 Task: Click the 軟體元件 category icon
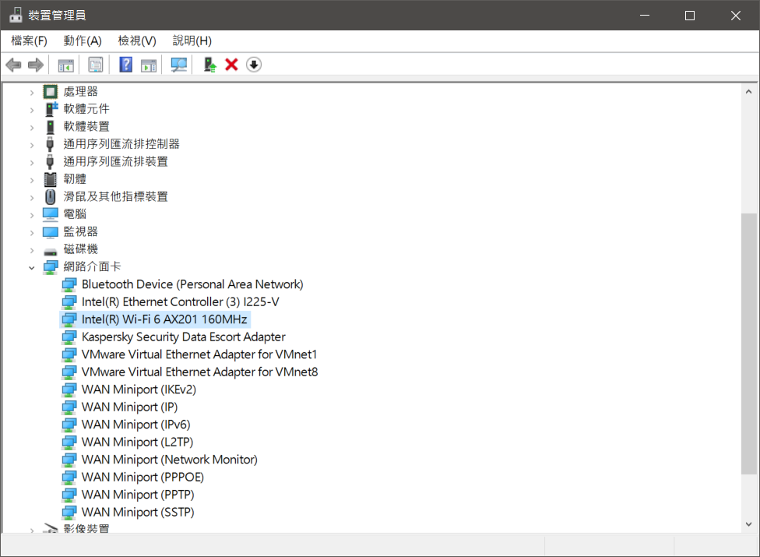[x=51, y=109]
